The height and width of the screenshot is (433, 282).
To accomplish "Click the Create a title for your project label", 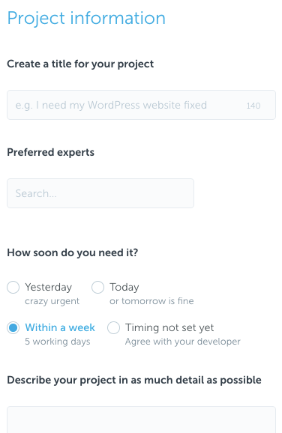I will pos(80,64).
